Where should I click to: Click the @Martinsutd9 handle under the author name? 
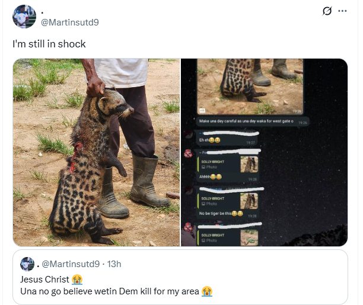[x=69, y=22]
